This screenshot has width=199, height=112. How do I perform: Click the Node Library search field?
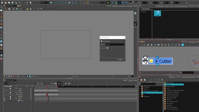coord(174,9)
